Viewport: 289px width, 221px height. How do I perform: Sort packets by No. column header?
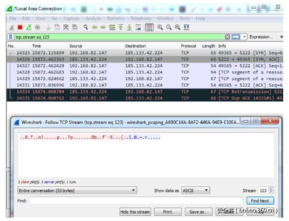[11, 46]
